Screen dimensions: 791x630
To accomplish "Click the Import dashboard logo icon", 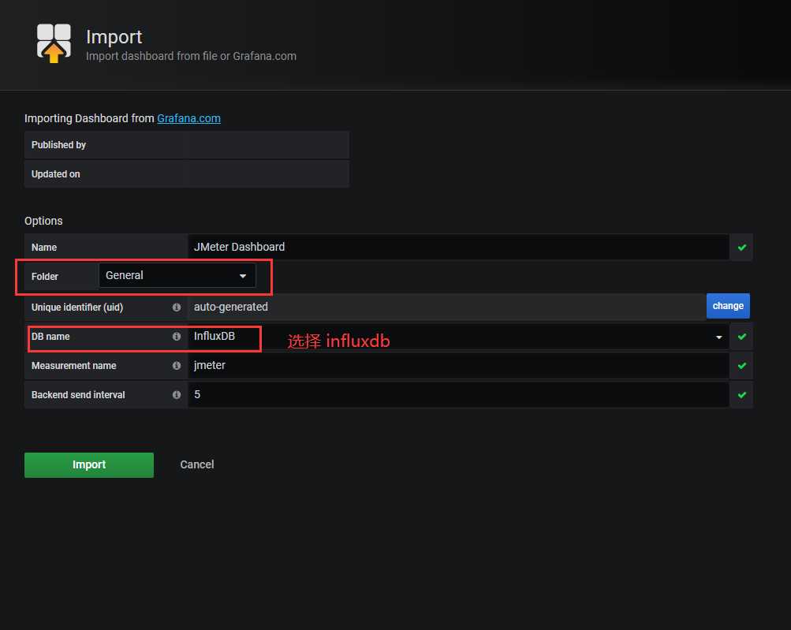I will 54,43.
